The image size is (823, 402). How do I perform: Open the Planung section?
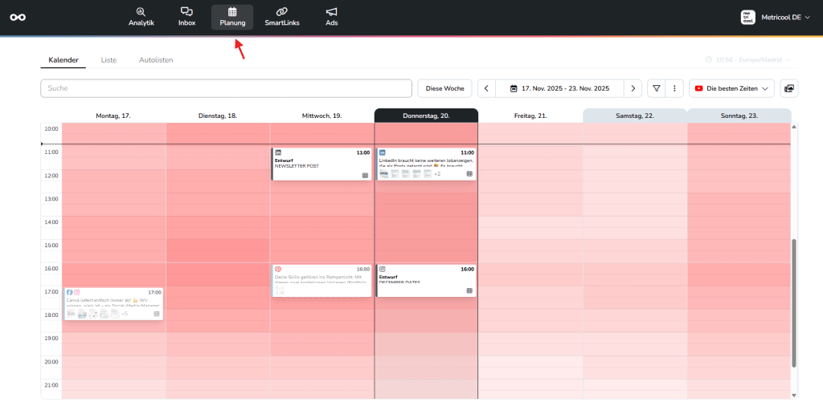[232, 17]
